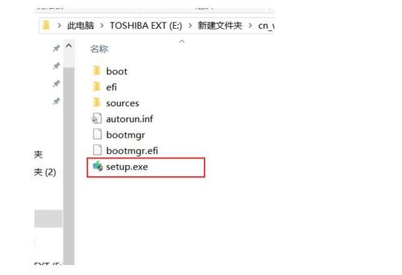Navigate to TOSHIBA EXT (E:) breadcrumb
The height and width of the screenshot is (275, 402).
[145, 26]
